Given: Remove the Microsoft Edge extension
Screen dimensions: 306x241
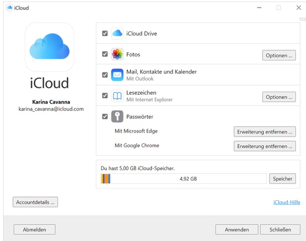Looking at the screenshot, I should pos(265,131).
